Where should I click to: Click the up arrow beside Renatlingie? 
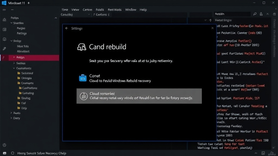click(210, 20)
